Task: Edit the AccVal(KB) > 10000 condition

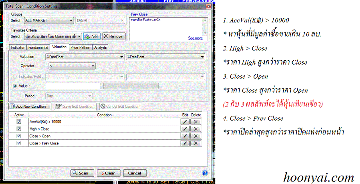Action: tap(185, 122)
